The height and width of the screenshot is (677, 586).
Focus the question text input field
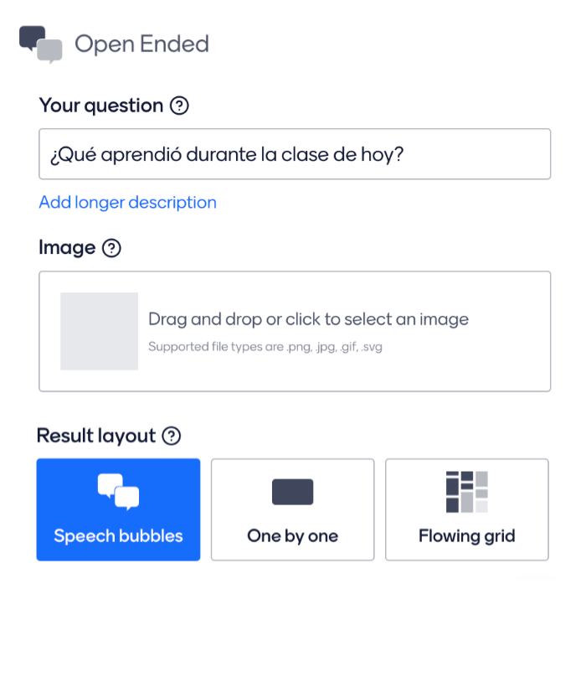point(295,154)
